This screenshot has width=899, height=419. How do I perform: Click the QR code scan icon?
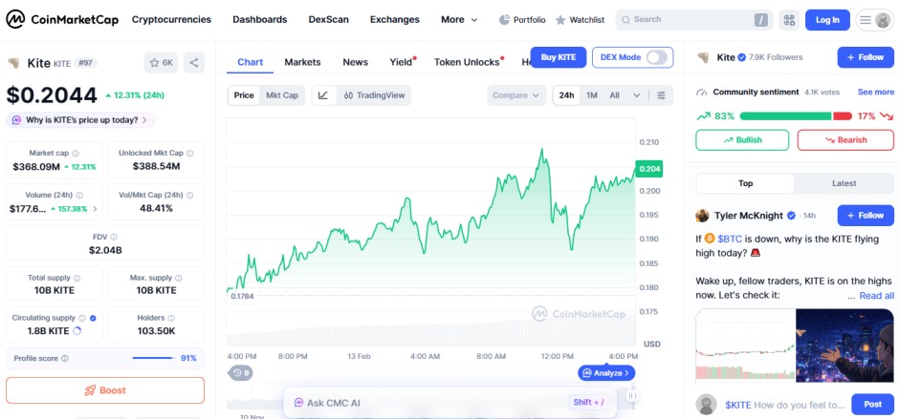[789, 20]
